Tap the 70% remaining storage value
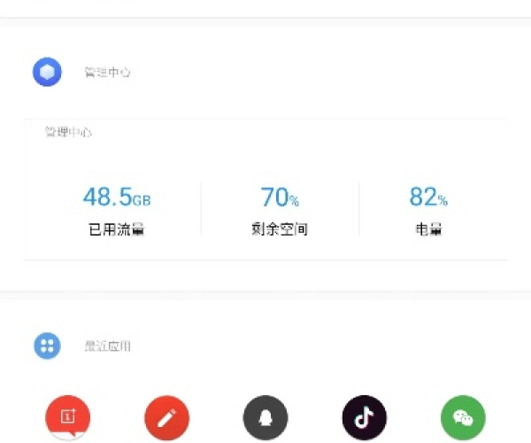Image resolution: width=531 pixels, height=443 pixels. [x=280, y=197]
